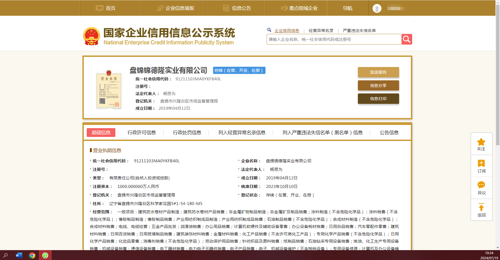The image size is (500, 260).
Task: Click the business license thumbnail image
Action: (109, 90)
